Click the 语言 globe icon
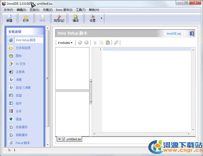The height and width of the screenshot is (156, 203). 11,119
